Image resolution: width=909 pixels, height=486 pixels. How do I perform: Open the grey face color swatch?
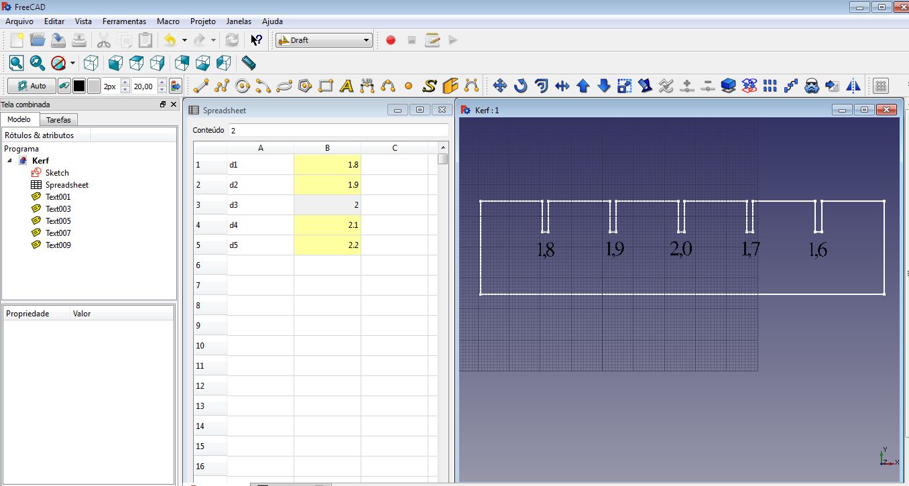[94, 86]
